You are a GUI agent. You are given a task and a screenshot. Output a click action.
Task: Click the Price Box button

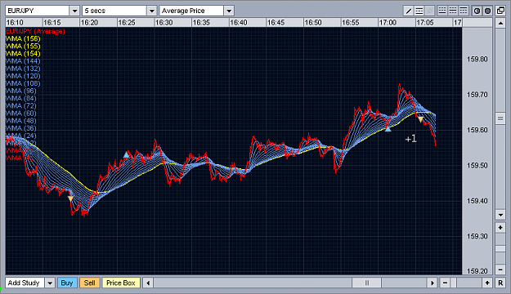(x=121, y=283)
